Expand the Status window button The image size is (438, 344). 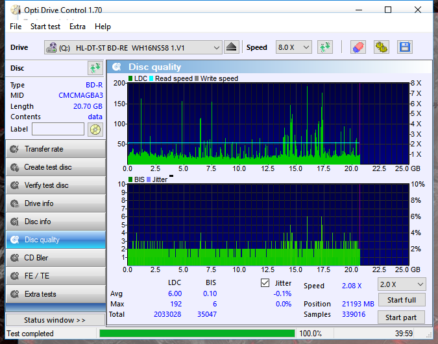tap(55, 320)
